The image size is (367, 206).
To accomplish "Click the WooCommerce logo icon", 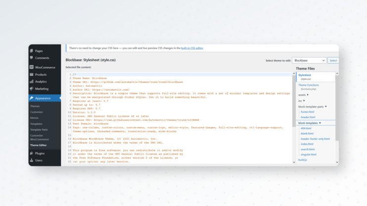I will pyautogui.click(x=32, y=67).
